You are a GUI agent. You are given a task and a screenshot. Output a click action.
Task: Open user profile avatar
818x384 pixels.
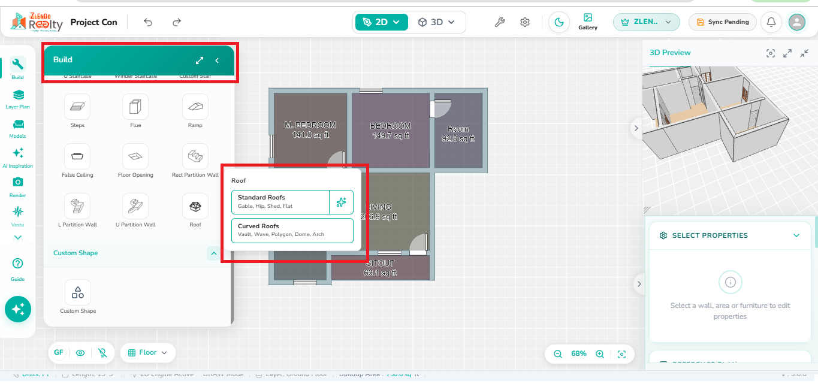(797, 22)
